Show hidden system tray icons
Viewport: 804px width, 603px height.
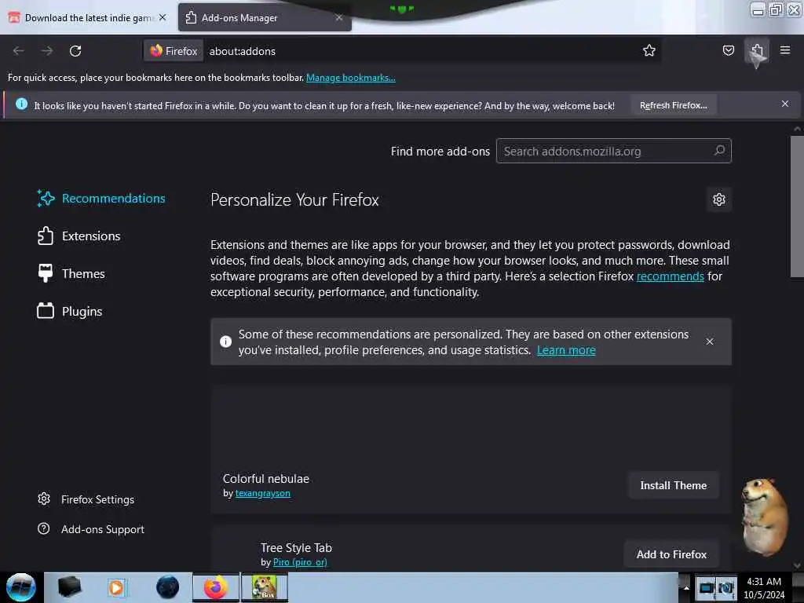click(x=685, y=588)
